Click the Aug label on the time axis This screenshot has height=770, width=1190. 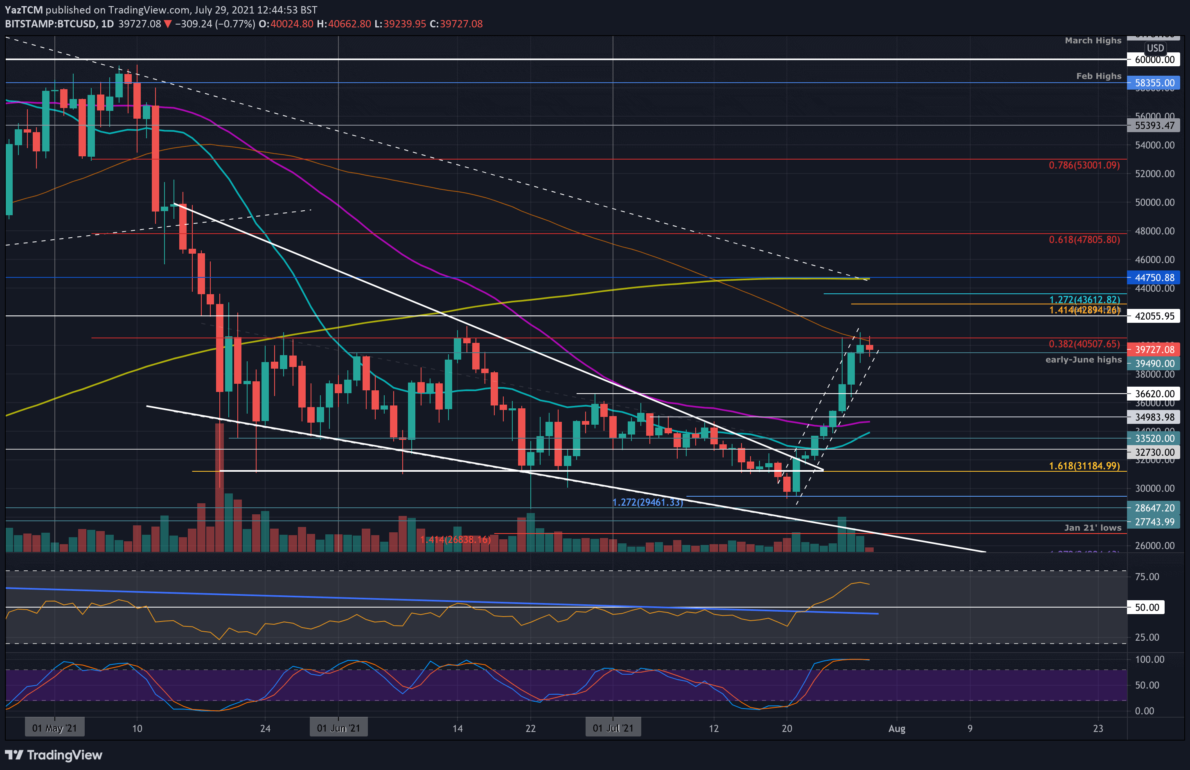coord(897,729)
